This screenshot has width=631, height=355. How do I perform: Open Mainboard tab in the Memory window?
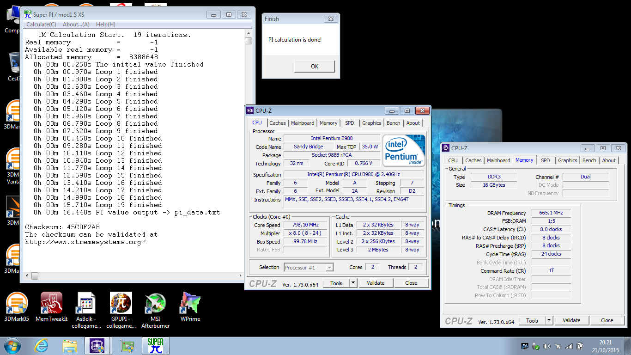coord(498,160)
